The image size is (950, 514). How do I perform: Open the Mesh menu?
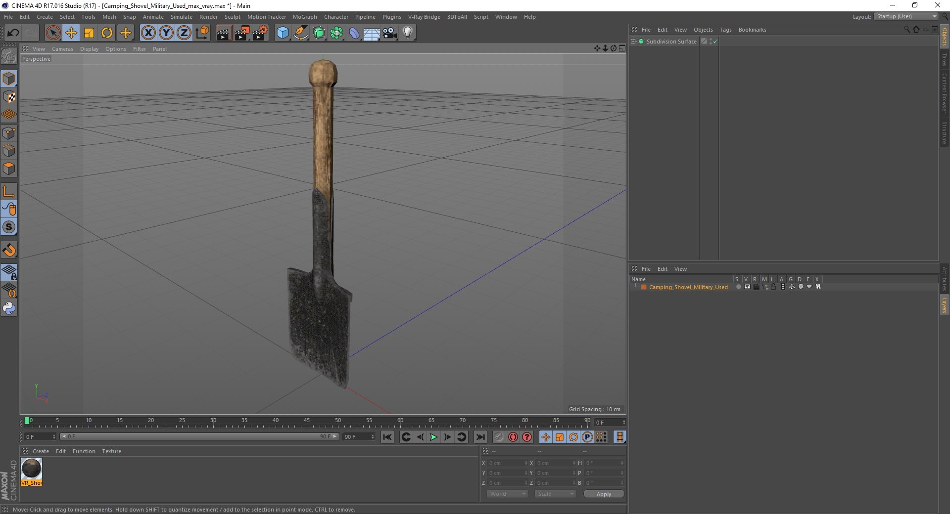click(109, 17)
